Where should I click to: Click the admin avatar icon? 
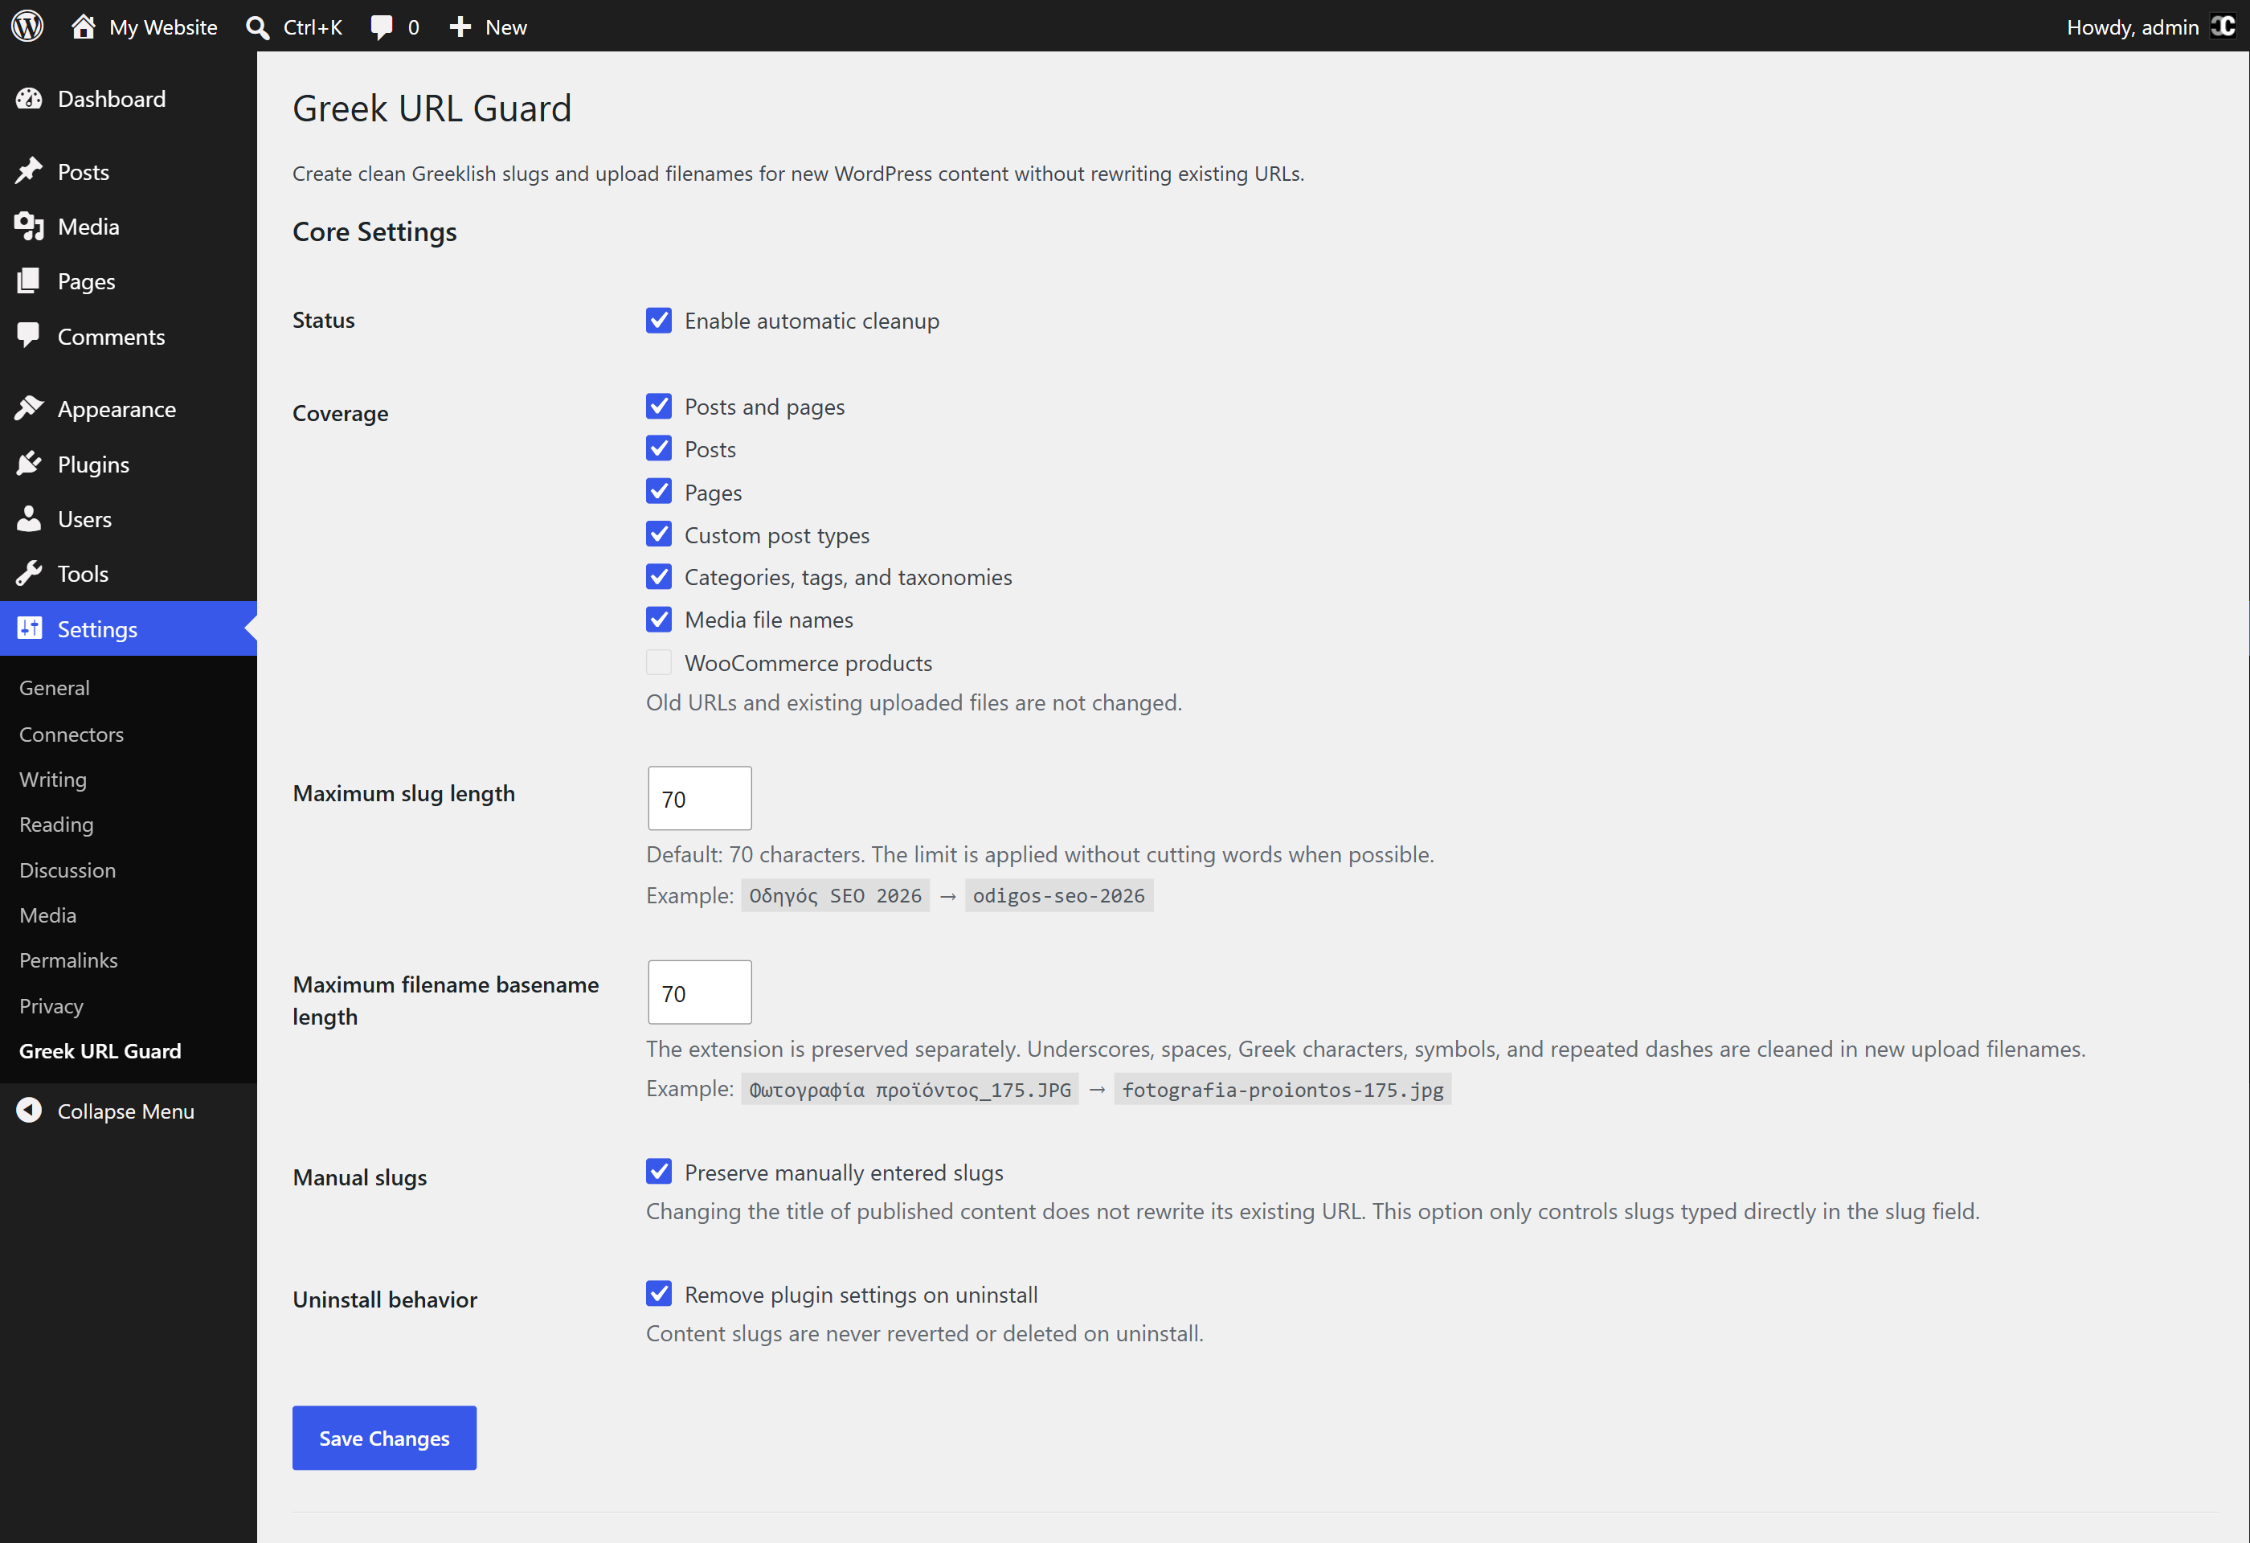[x=2223, y=27]
